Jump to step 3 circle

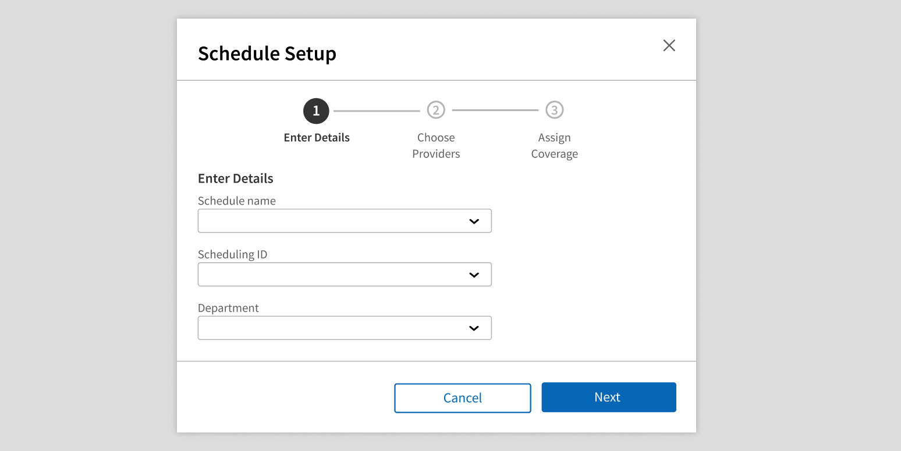pos(555,110)
